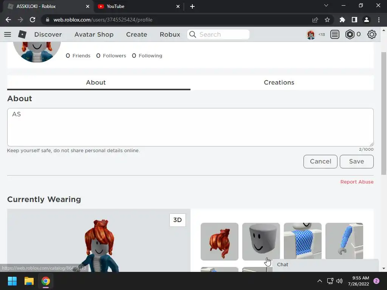Viewport: 387px width, 290px height.
Task: Click the Cancel button
Action: click(x=320, y=162)
